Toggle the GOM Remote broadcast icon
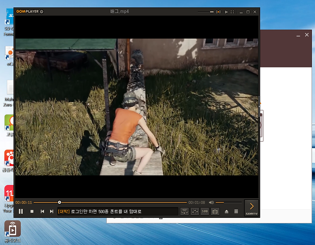Image resolution: width=315 pixels, height=245 pixels. [218, 12]
